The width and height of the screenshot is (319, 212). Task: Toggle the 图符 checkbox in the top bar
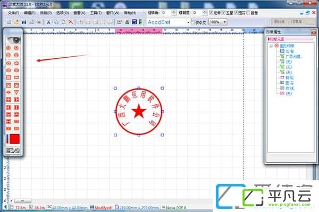[x=236, y=13]
